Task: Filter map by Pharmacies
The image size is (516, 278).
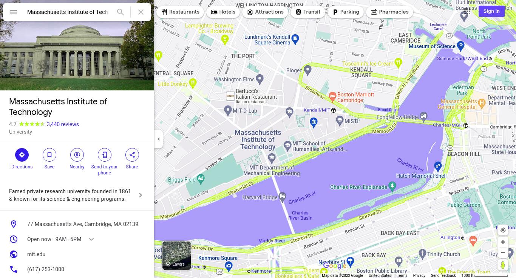Action: (389, 12)
